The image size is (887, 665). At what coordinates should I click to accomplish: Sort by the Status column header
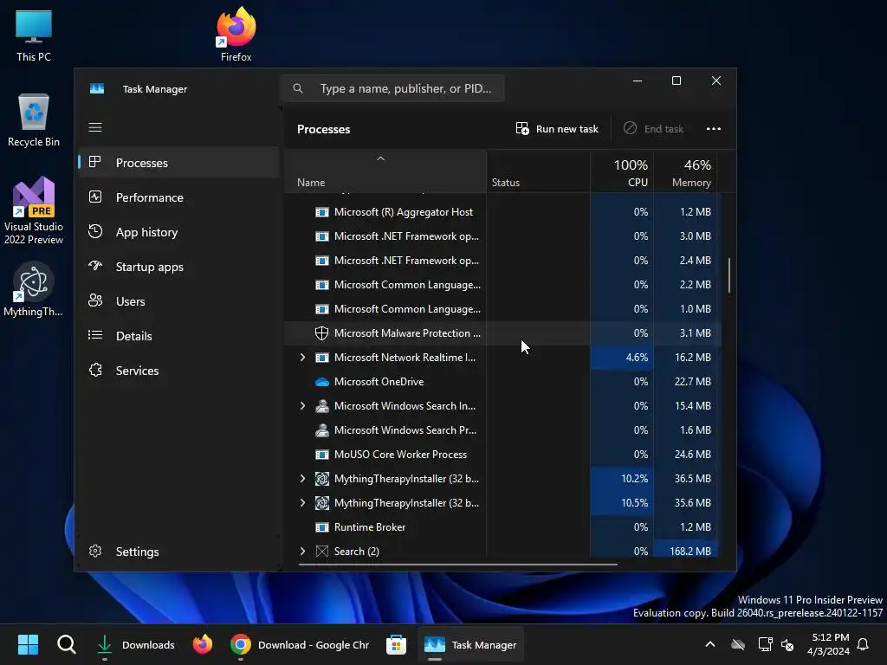click(538, 171)
